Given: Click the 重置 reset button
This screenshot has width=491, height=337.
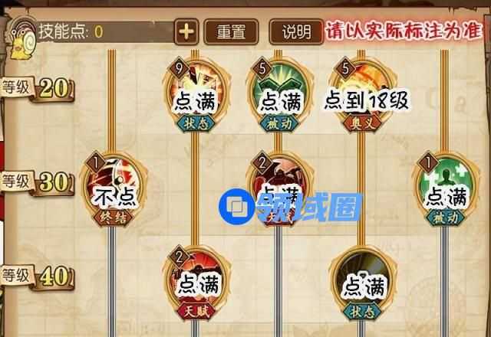Looking at the screenshot, I should pyautogui.click(x=231, y=32).
